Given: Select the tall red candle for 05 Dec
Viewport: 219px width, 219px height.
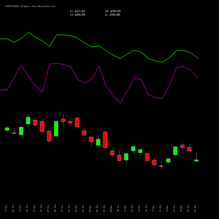Looking at the screenshot, I should point(105,140).
